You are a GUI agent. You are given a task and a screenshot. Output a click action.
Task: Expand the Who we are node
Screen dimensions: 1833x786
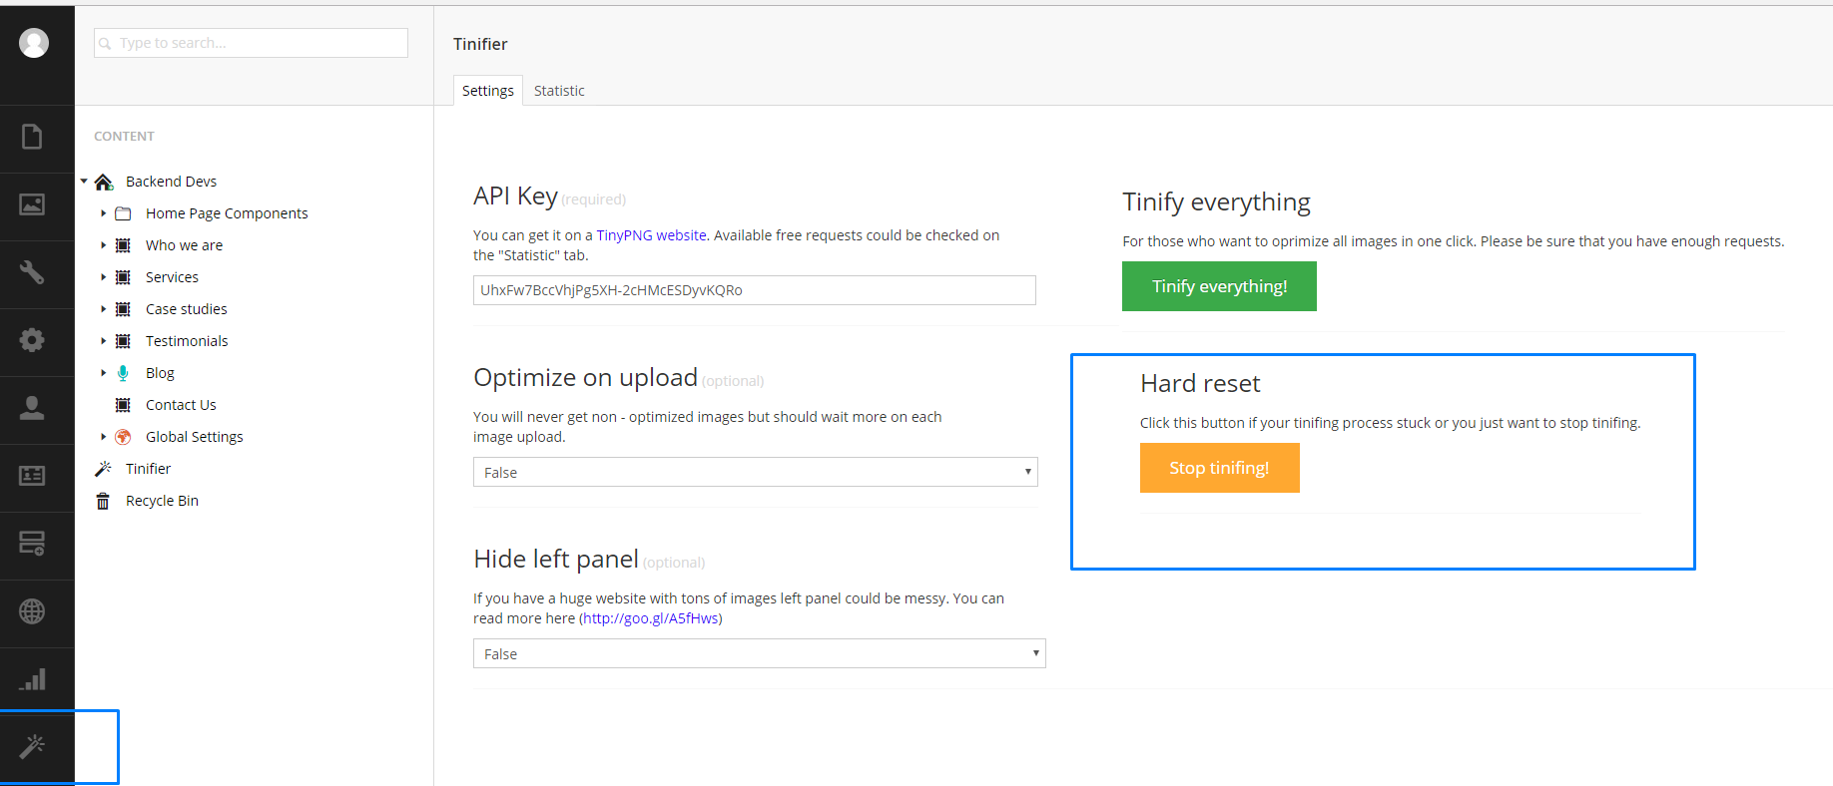(x=103, y=245)
